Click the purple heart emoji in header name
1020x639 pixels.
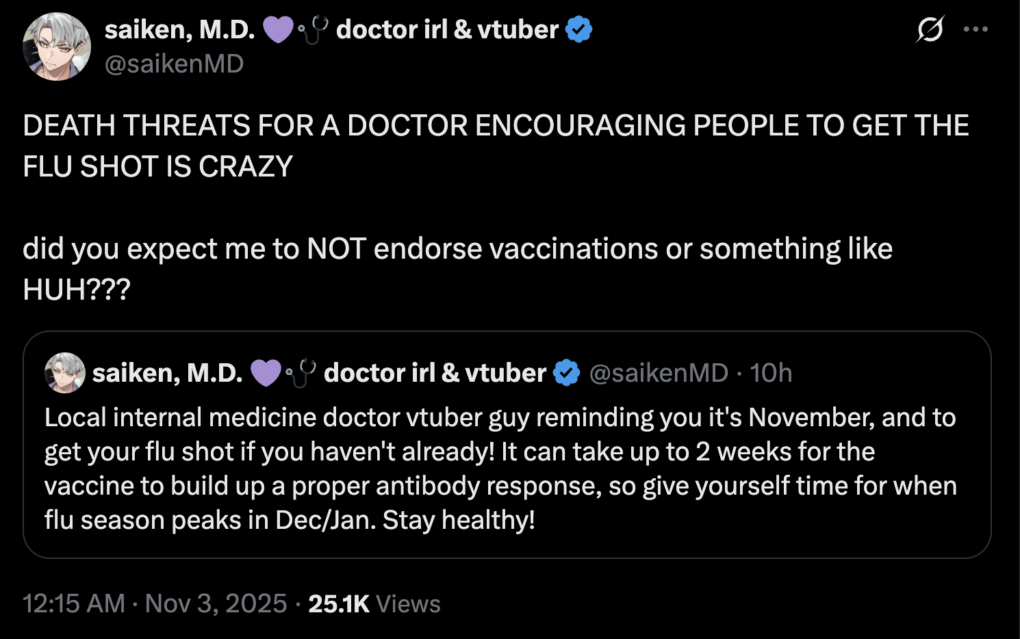(277, 29)
